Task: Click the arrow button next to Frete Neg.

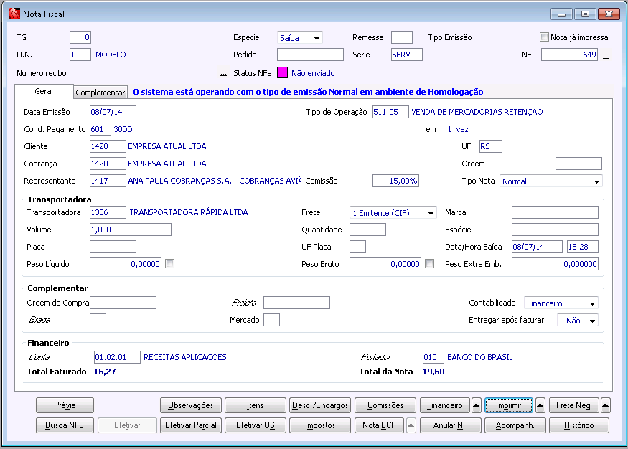Action: point(605,405)
